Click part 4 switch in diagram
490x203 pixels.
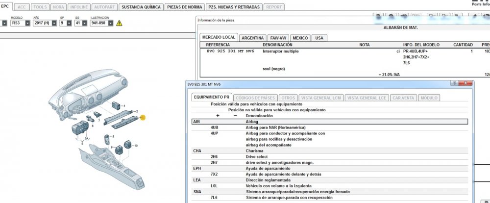[x=117, y=105]
